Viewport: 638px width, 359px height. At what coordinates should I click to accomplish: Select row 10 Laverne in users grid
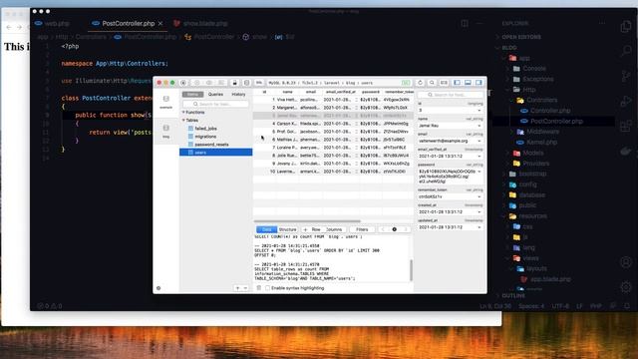pyautogui.click(x=333, y=172)
